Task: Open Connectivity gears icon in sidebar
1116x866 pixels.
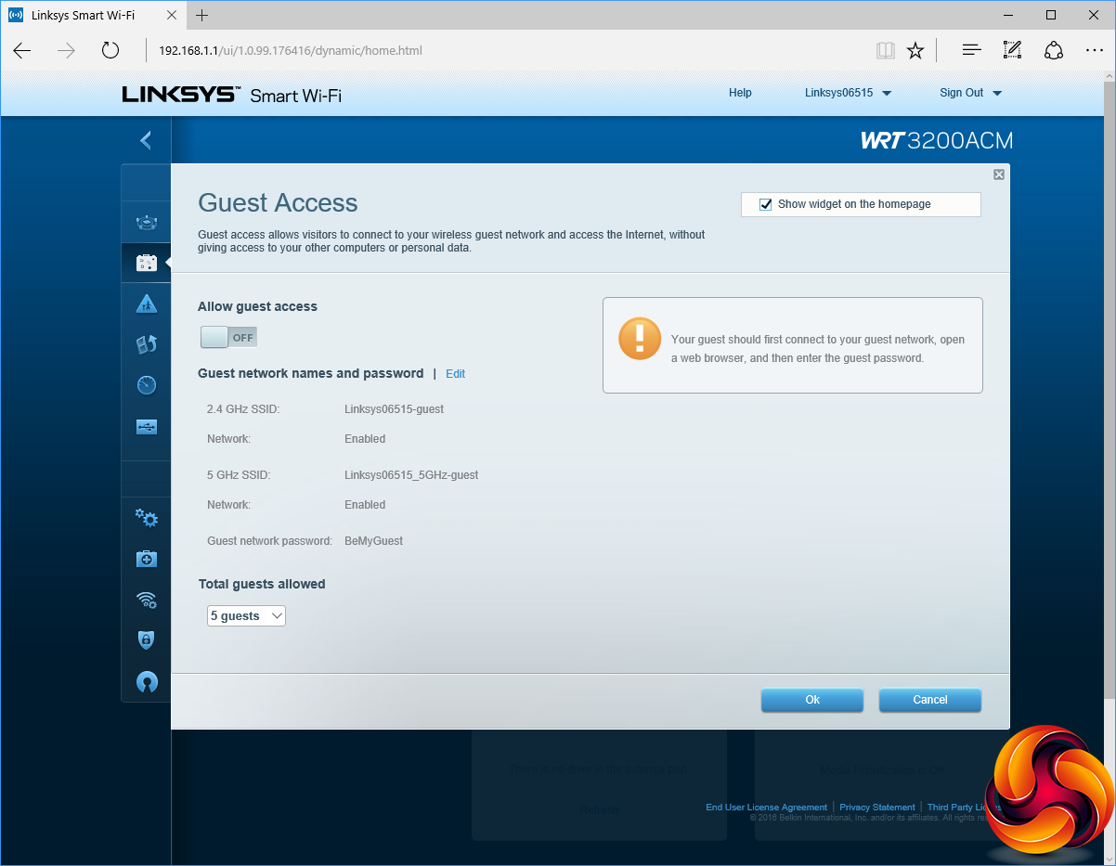Action: [147, 518]
